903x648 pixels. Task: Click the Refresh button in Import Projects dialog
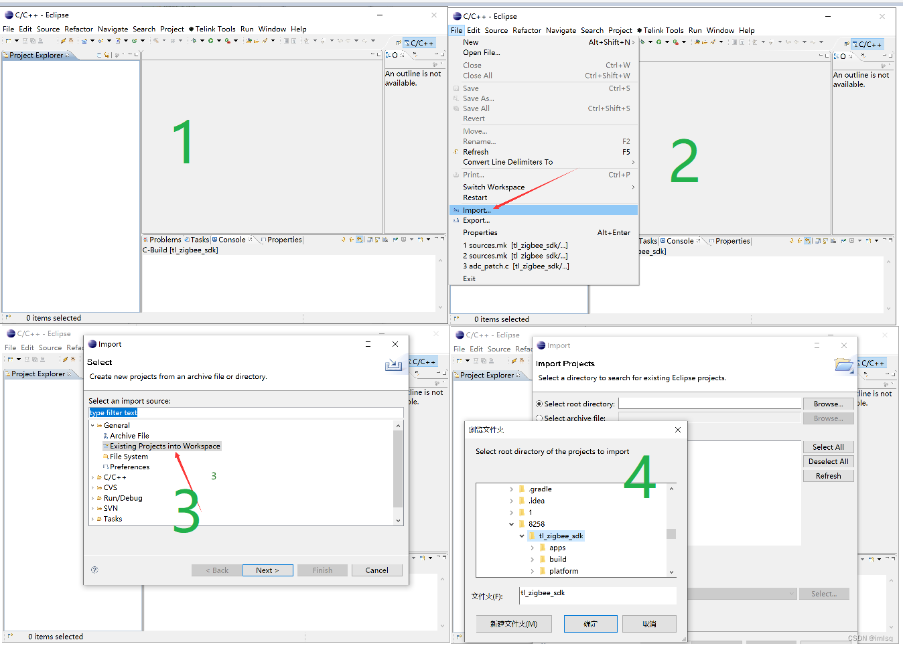tap(828, 476)
